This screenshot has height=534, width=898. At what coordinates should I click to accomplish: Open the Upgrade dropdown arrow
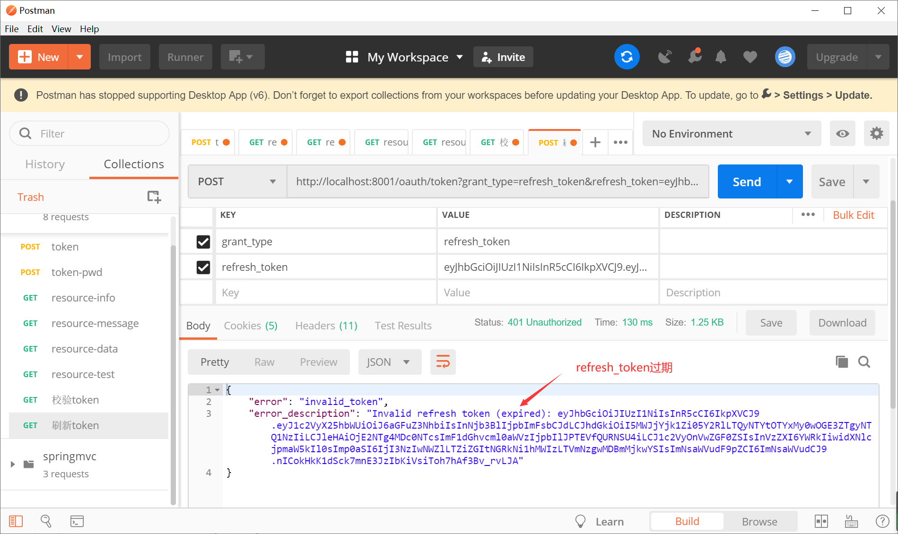tap(878, 57)
